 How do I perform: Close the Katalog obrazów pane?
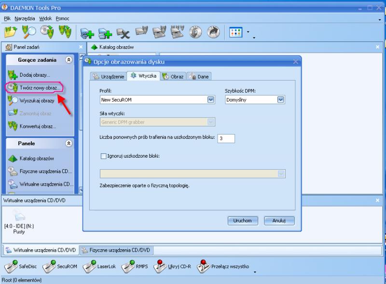click(x=378, y=47)
